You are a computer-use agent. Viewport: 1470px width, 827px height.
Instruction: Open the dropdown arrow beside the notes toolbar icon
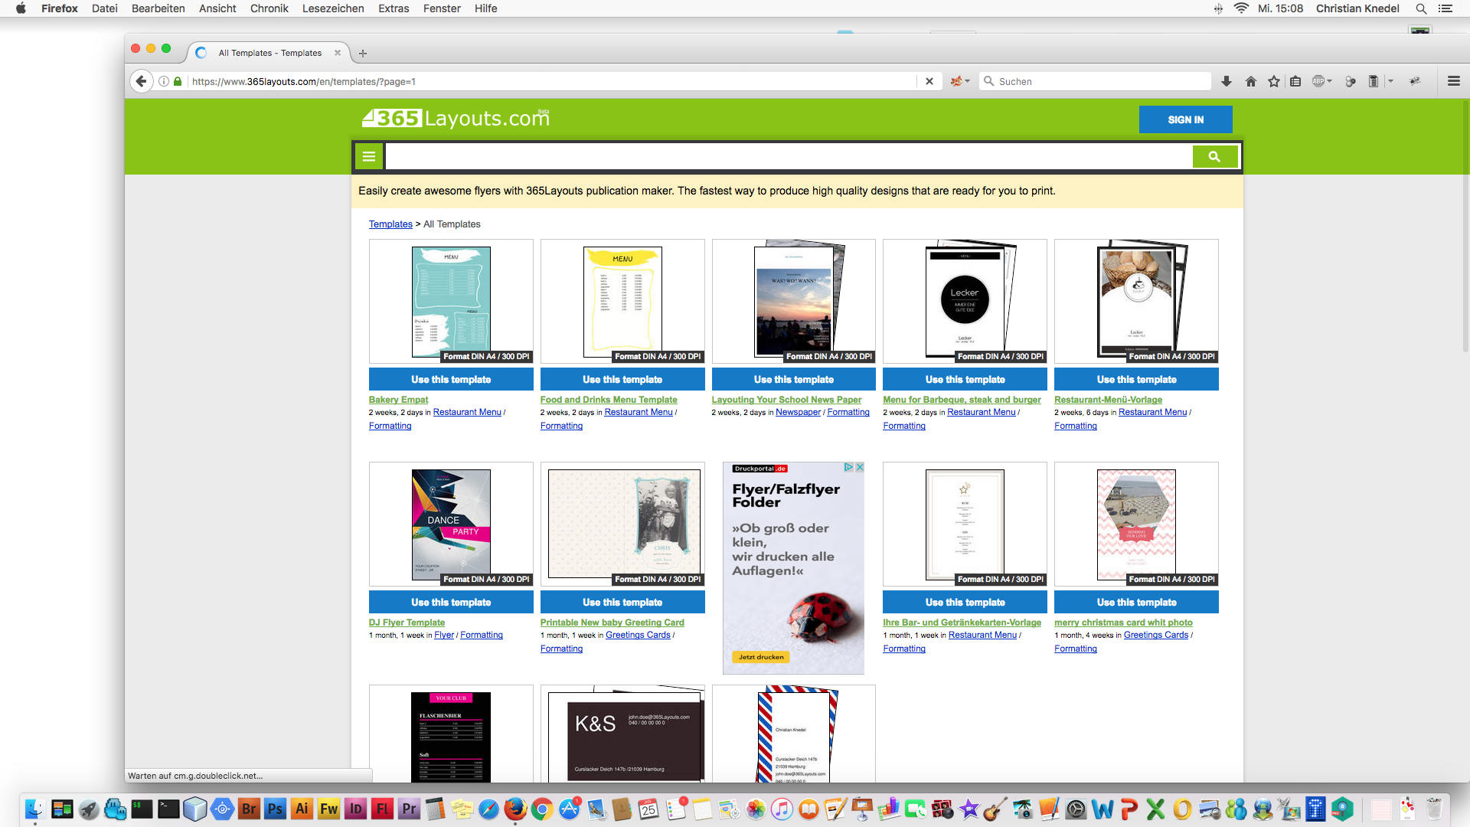[x=1390, y=81]
